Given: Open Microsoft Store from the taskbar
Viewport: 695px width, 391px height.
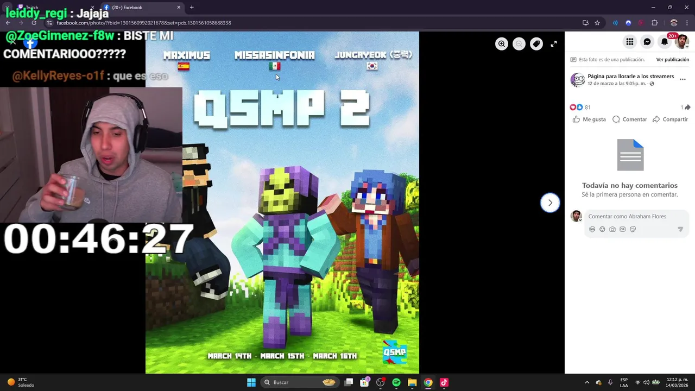Looking at the screenshot, I should (364, 382).
